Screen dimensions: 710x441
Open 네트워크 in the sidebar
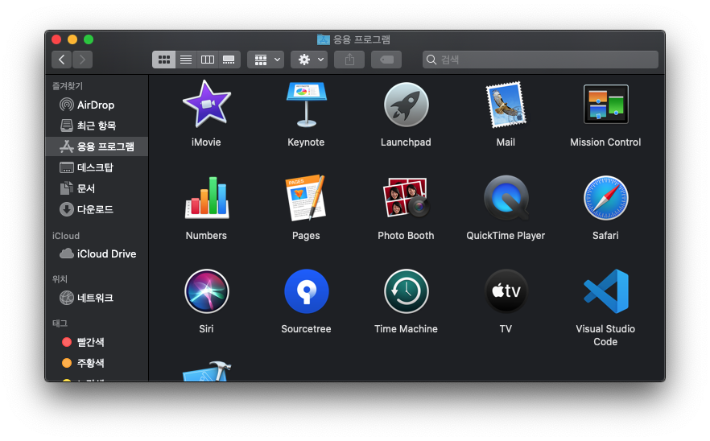click(97, 298)
